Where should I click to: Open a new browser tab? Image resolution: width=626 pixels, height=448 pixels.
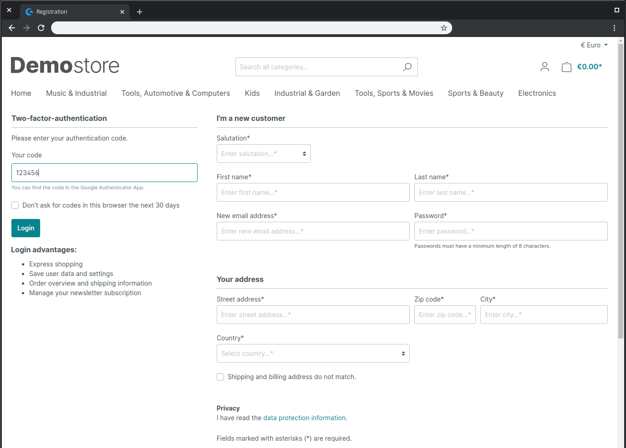(140, 12)
